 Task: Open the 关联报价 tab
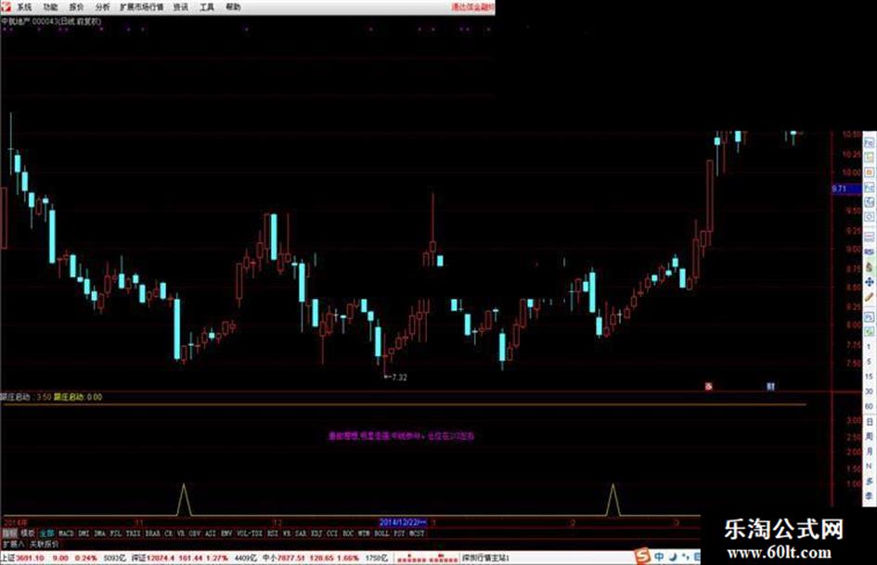[x=44, y=544]
